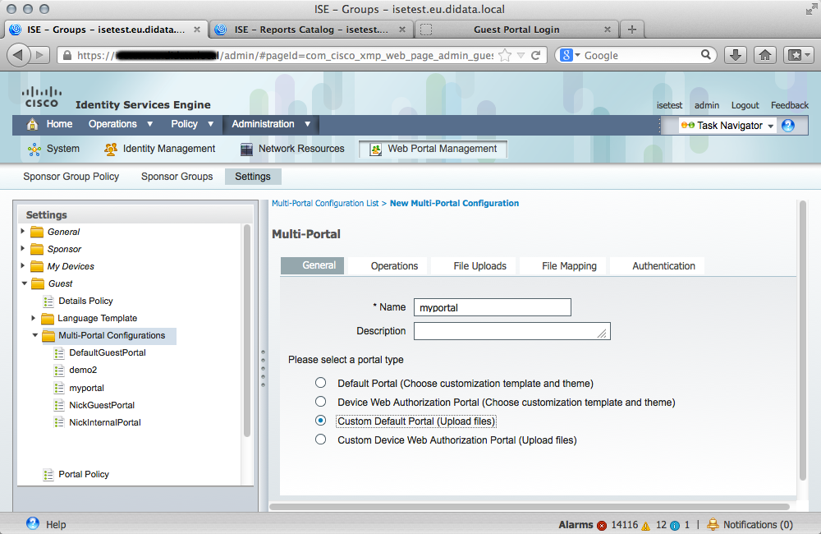Switch to ISE Reports Catalog browser tab

pos(311,30)
